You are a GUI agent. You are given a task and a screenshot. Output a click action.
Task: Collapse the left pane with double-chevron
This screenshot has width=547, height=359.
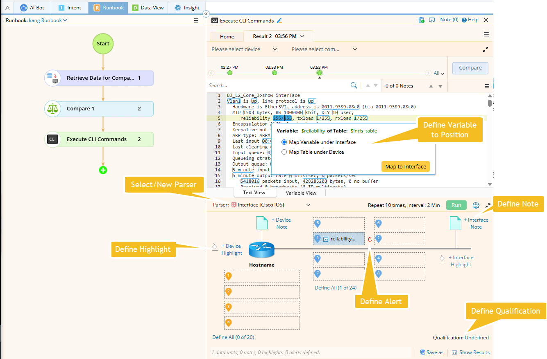[x=206, y=14]
